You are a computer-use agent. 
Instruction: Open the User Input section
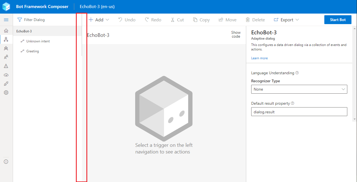coord(6,57)
